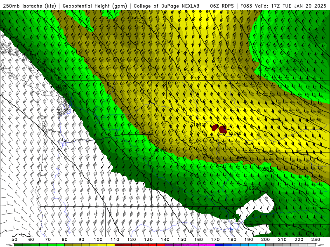Click the 220 value on the legend scale
The height and width of the screenshot is (247, 330).
tap(299, 240)
